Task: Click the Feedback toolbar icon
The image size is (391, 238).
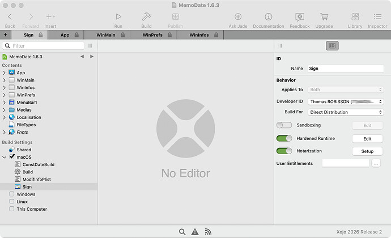Action: (x=300, y=16)
